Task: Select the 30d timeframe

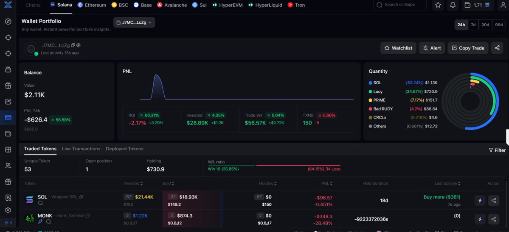Action: coord(485,25)
